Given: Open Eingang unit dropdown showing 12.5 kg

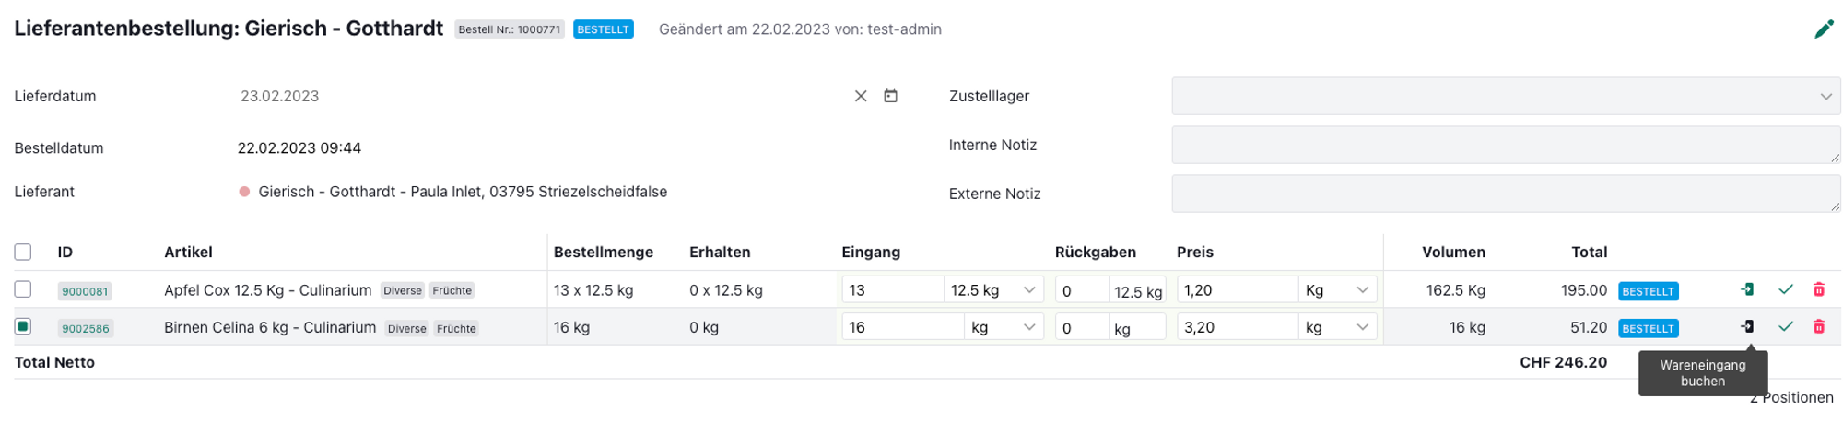Looking at the screenshot, I should coord(993,289).
